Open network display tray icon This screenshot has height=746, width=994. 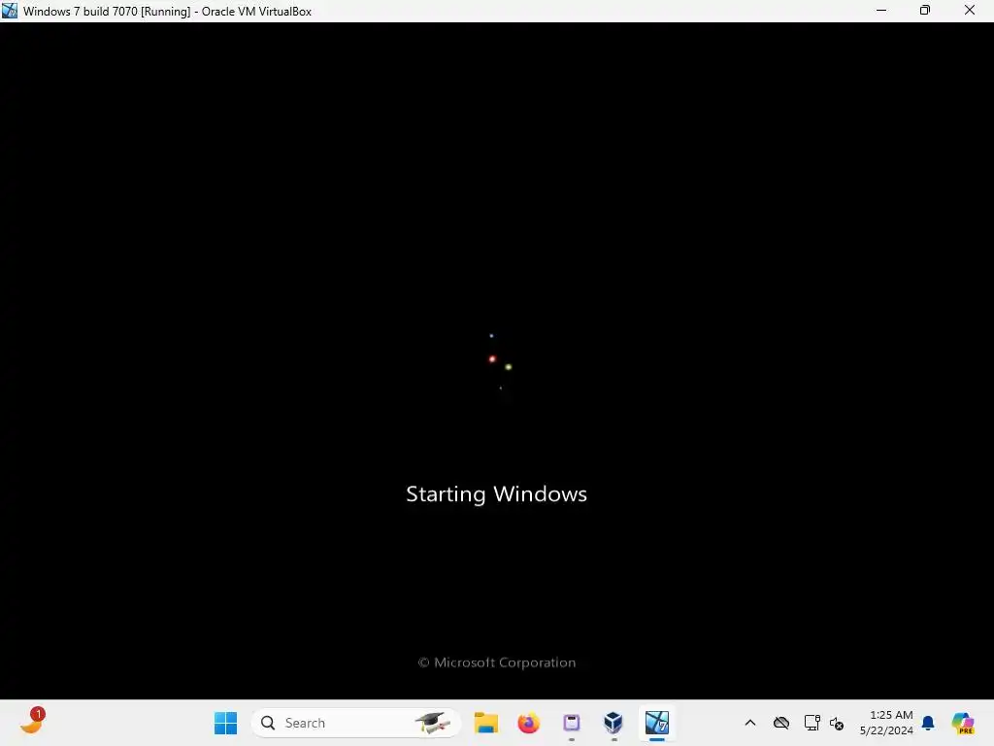click(812, 723)
